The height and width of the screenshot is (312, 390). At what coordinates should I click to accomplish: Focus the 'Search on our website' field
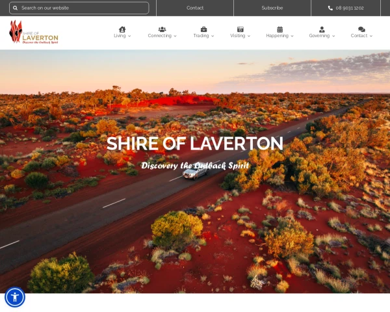(x=79, y=8)
